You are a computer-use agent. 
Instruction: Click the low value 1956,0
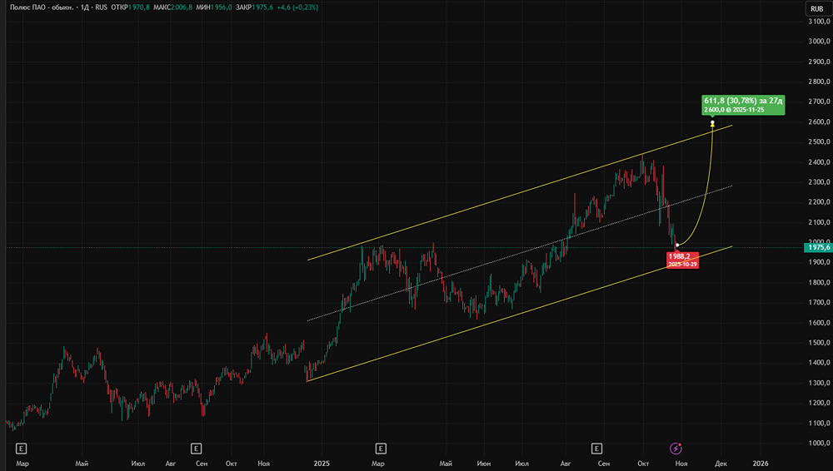coord(221,7)
